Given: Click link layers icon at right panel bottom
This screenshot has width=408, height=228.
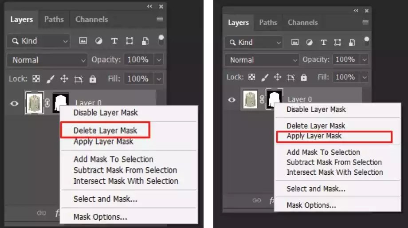Looking at the screenshot, I should pos(257,200).
